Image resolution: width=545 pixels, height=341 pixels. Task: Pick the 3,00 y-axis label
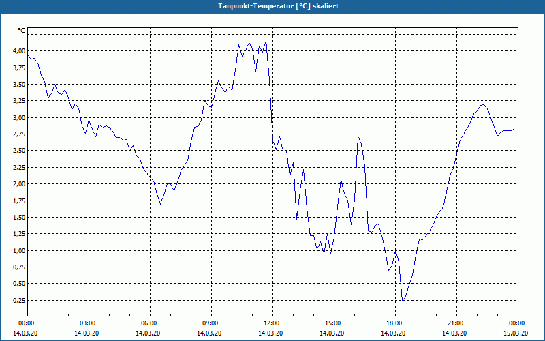tap(19, 117)
